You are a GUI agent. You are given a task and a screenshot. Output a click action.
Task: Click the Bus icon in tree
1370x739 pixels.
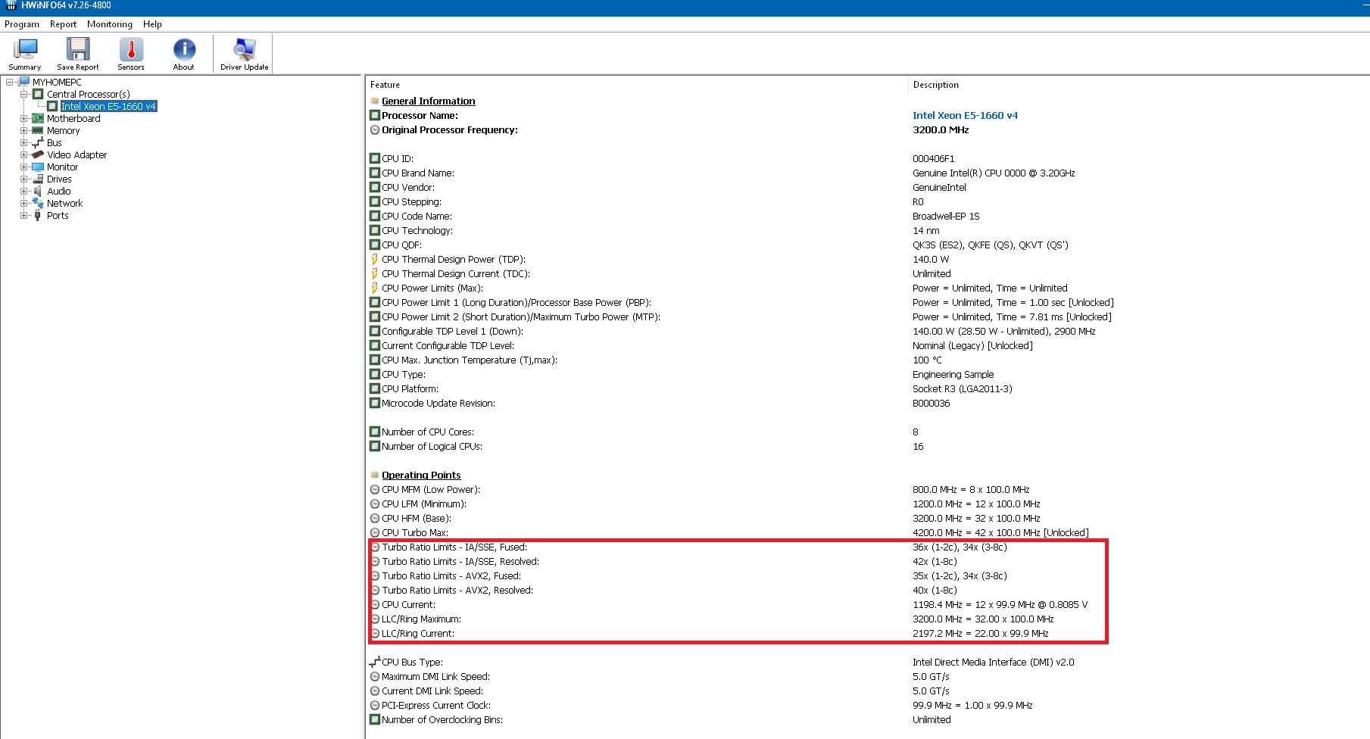pyautogui.click(x=38, y=142)
